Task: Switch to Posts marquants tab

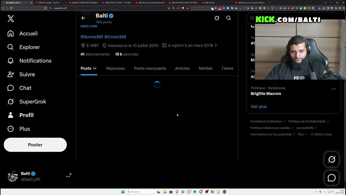Action: tap(150, 68)
